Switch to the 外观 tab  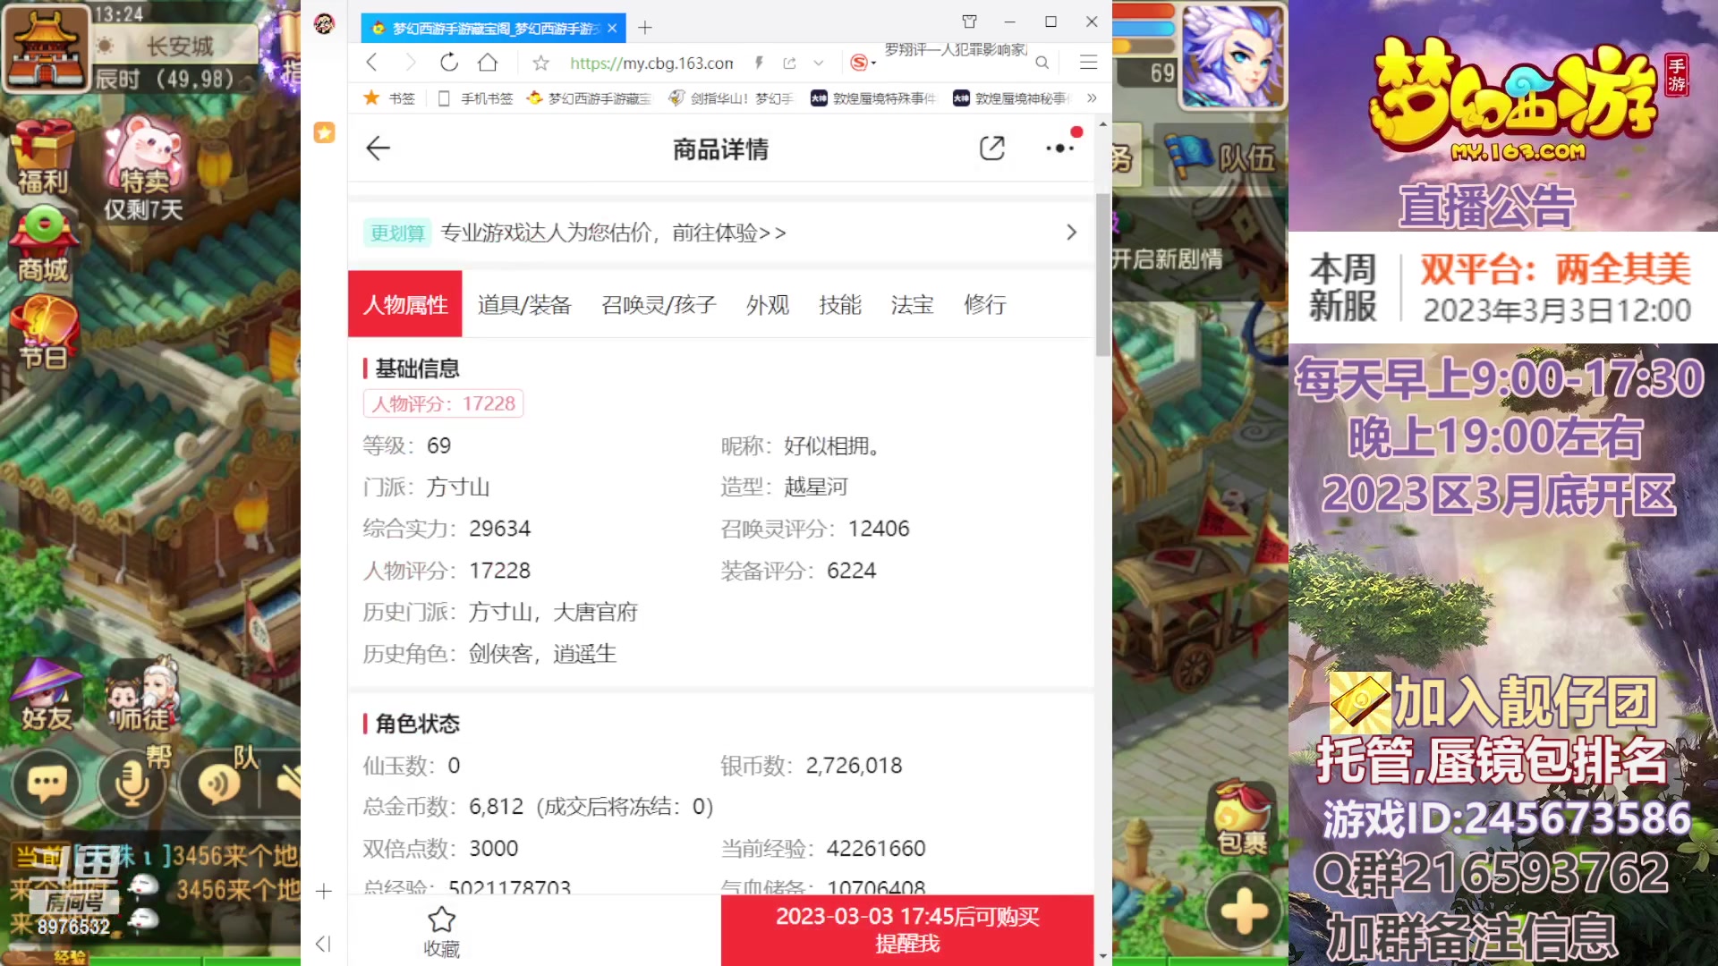point(768,304)
